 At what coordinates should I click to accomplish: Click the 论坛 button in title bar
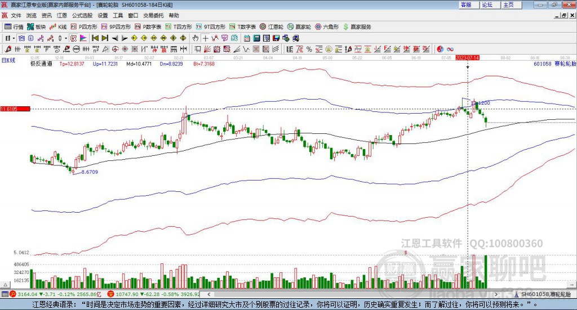(x=490, y=5)
